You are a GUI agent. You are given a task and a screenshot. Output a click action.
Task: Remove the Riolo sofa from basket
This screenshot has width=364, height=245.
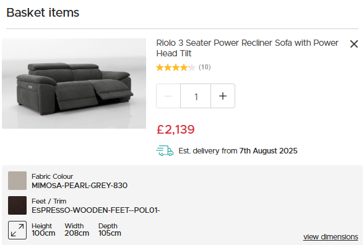tap(354, 44)
